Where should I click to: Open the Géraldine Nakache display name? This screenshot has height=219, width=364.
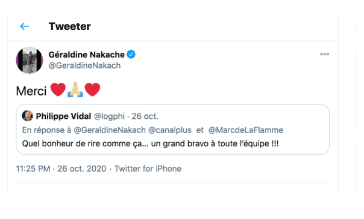click(x=87, y=55)
